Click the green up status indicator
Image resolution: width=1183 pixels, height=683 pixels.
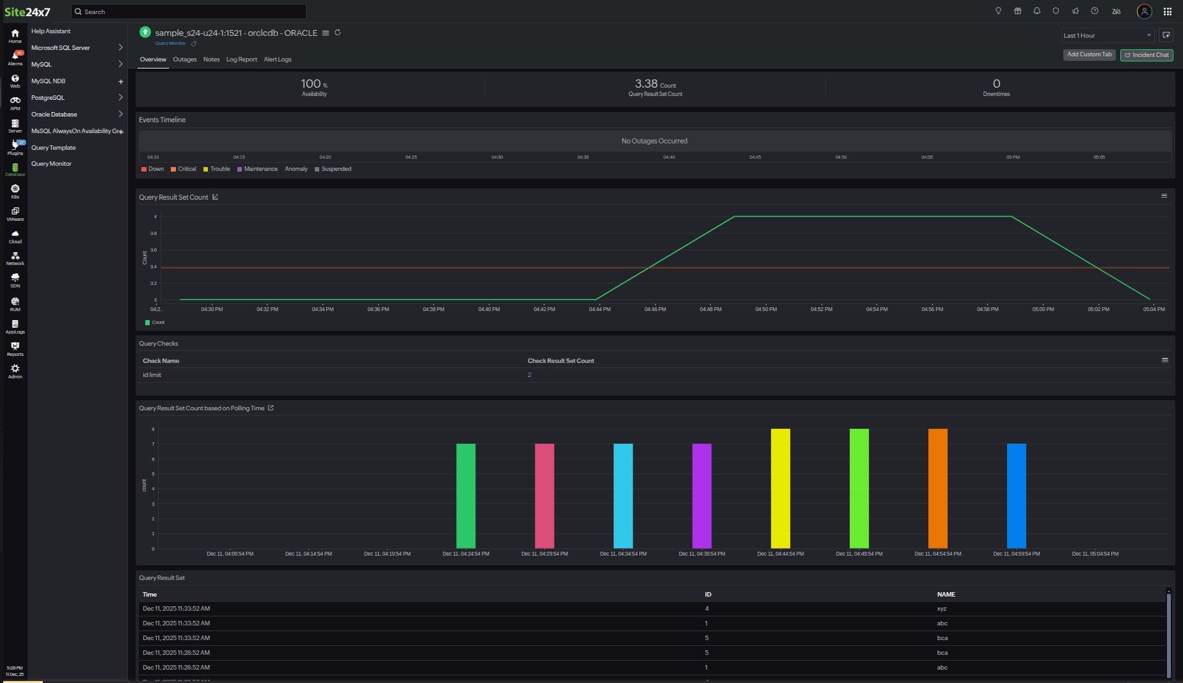[x=145, y=32]
